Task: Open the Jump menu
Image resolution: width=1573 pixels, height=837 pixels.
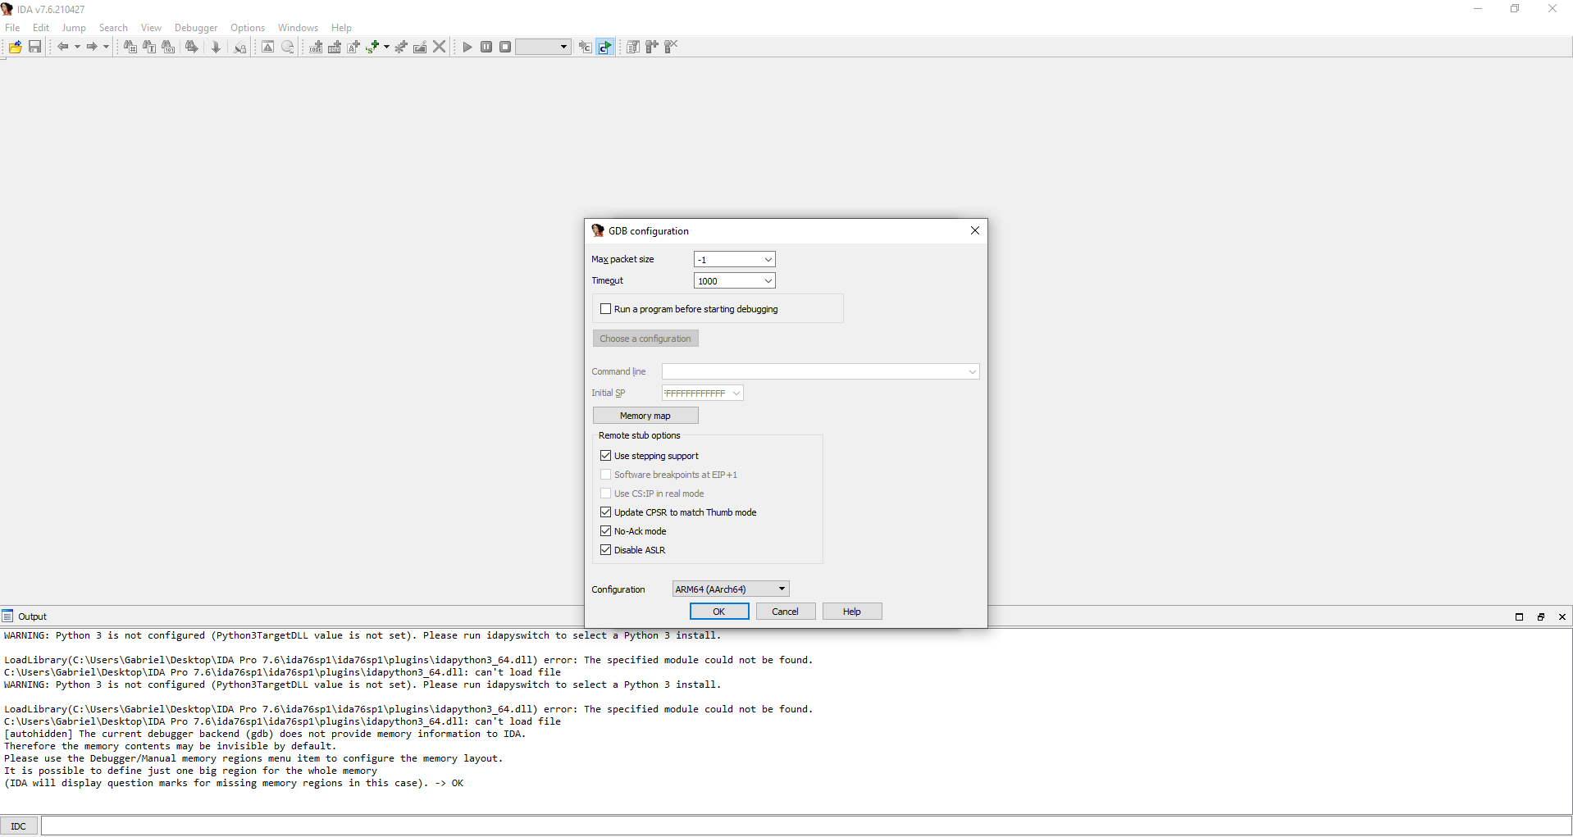Action: pos(74,28)
